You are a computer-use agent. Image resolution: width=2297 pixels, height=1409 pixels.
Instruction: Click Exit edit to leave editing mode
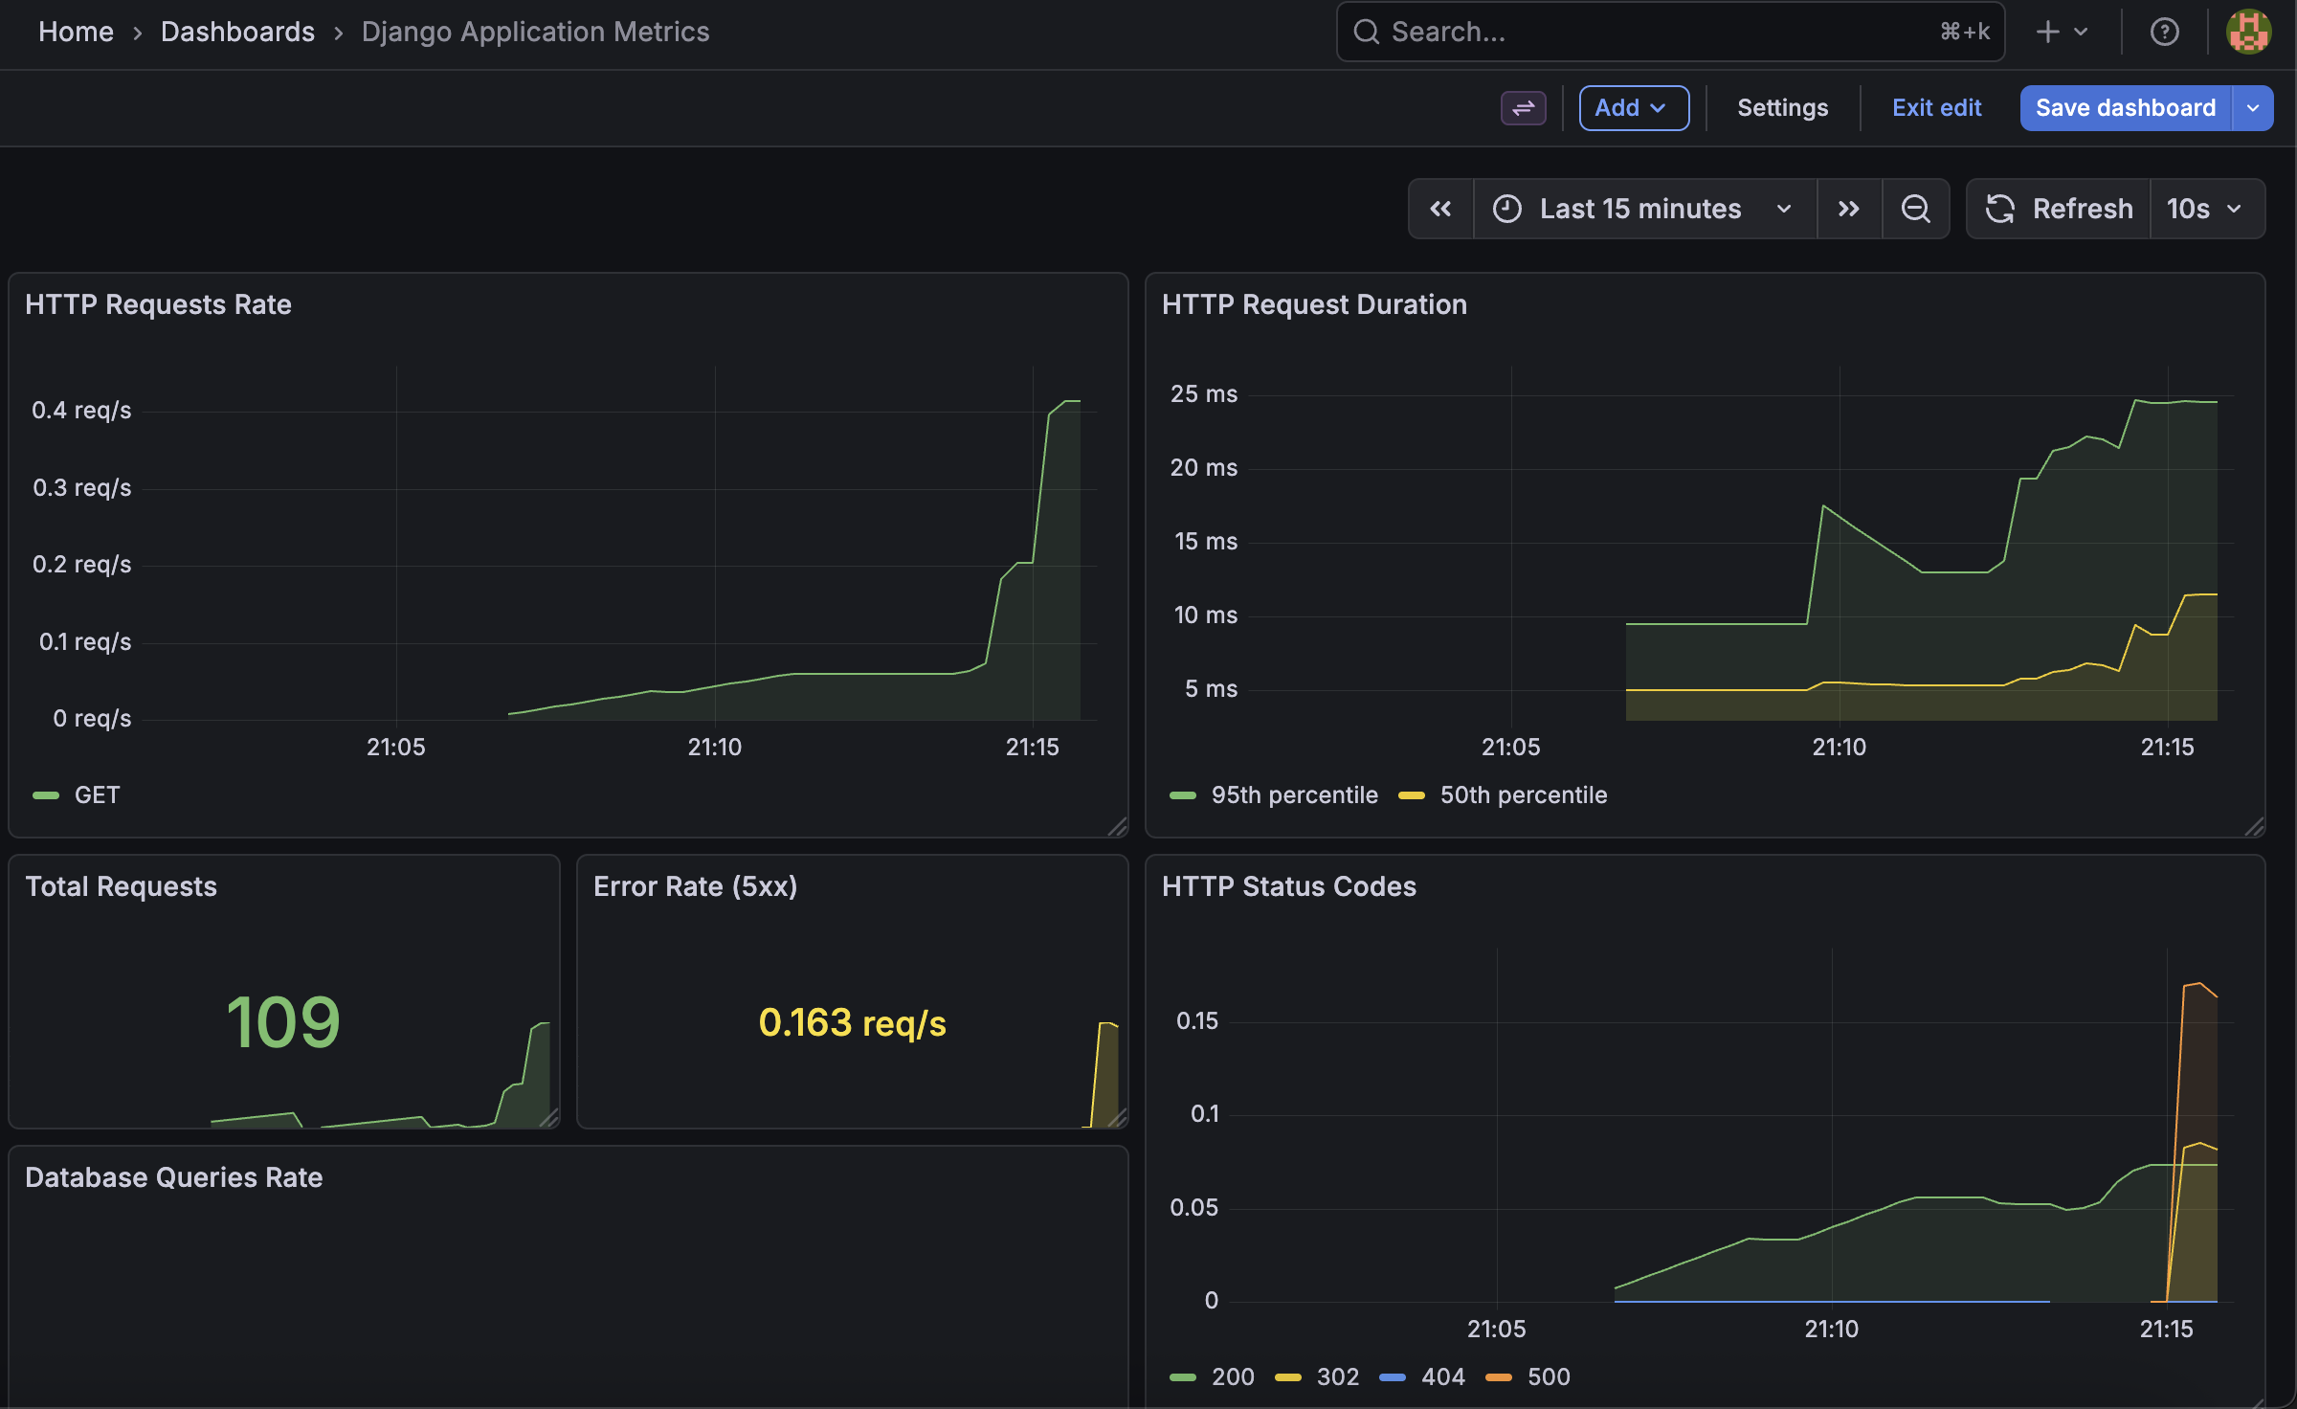(1936, 107)
